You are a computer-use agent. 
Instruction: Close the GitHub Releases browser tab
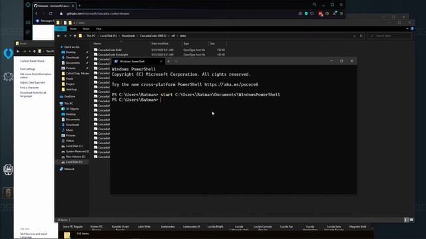coord(73,6)
